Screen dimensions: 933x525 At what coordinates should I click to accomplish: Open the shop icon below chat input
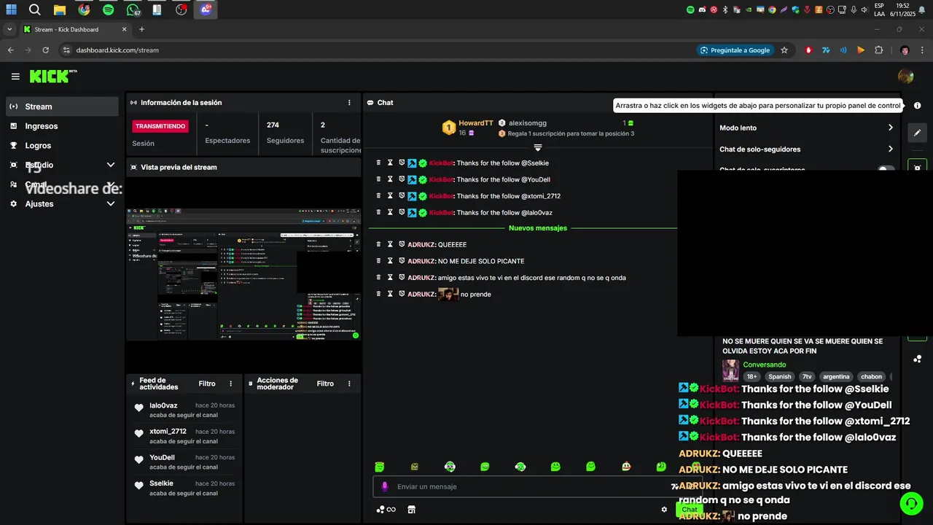tap(411, 510)
